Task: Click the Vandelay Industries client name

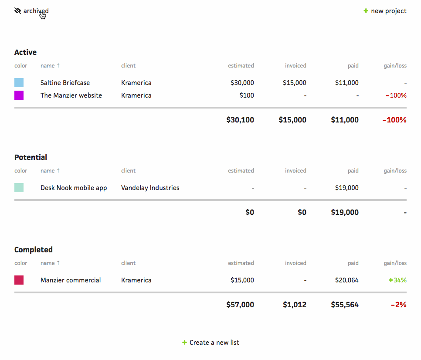Action: click(x=150, y=188)
